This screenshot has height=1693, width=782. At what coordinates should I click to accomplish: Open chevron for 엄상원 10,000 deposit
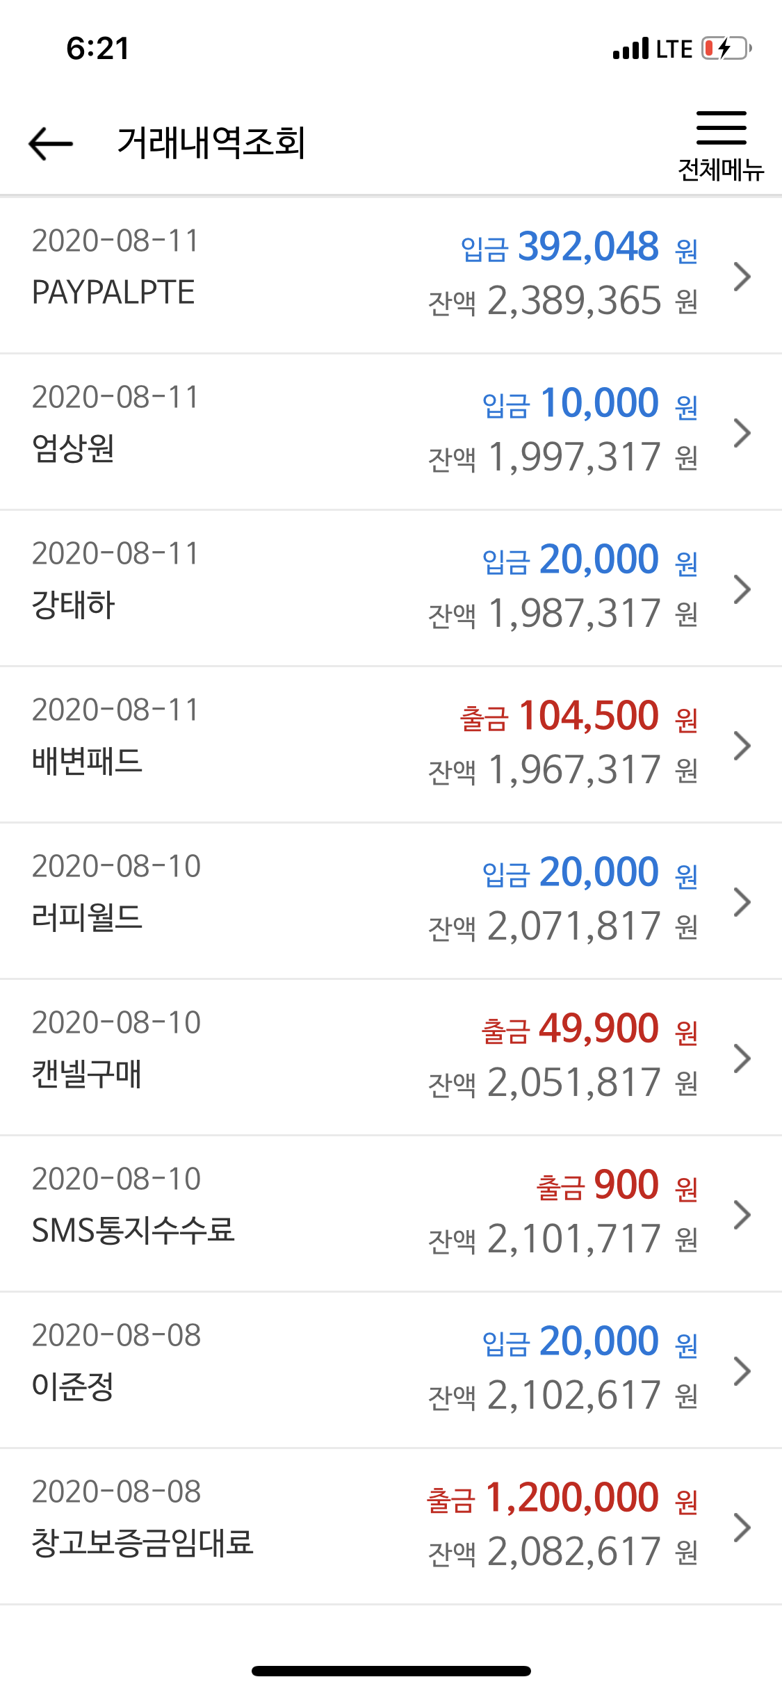pyautogui.click(x=742, y=433)
